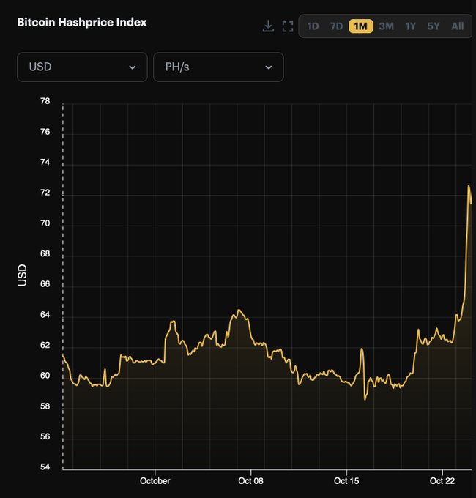Click the chart's peak near 72

tap(469, 186)
